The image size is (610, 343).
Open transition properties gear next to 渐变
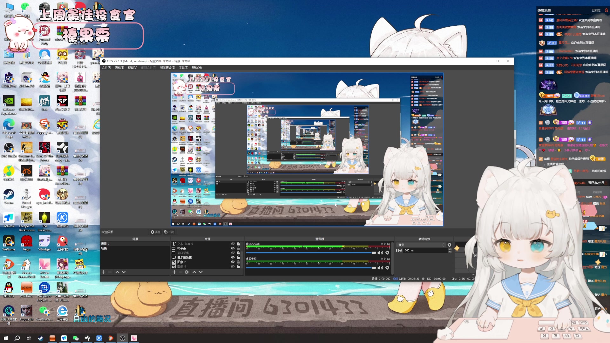click(449, 245)
